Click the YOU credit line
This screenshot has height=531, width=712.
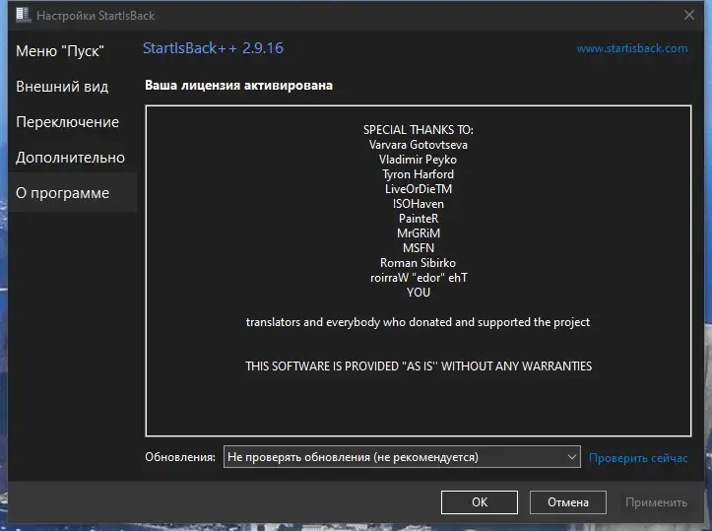(x=419, y=292)
